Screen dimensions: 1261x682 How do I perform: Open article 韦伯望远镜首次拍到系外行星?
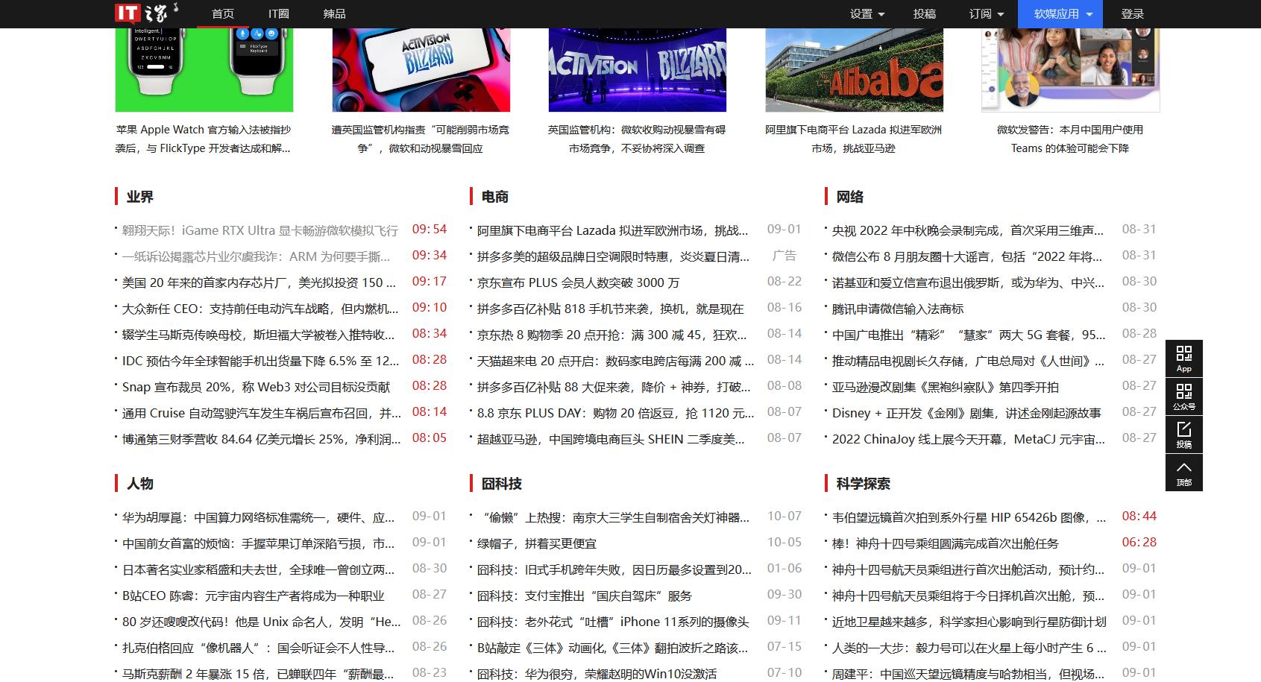tap(969, 517)
